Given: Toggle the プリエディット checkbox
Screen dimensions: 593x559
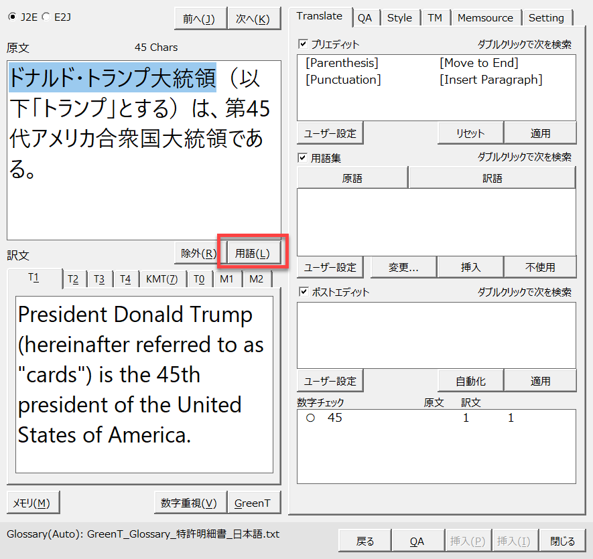Looking at the screenshot, I should tap(303, 44).
